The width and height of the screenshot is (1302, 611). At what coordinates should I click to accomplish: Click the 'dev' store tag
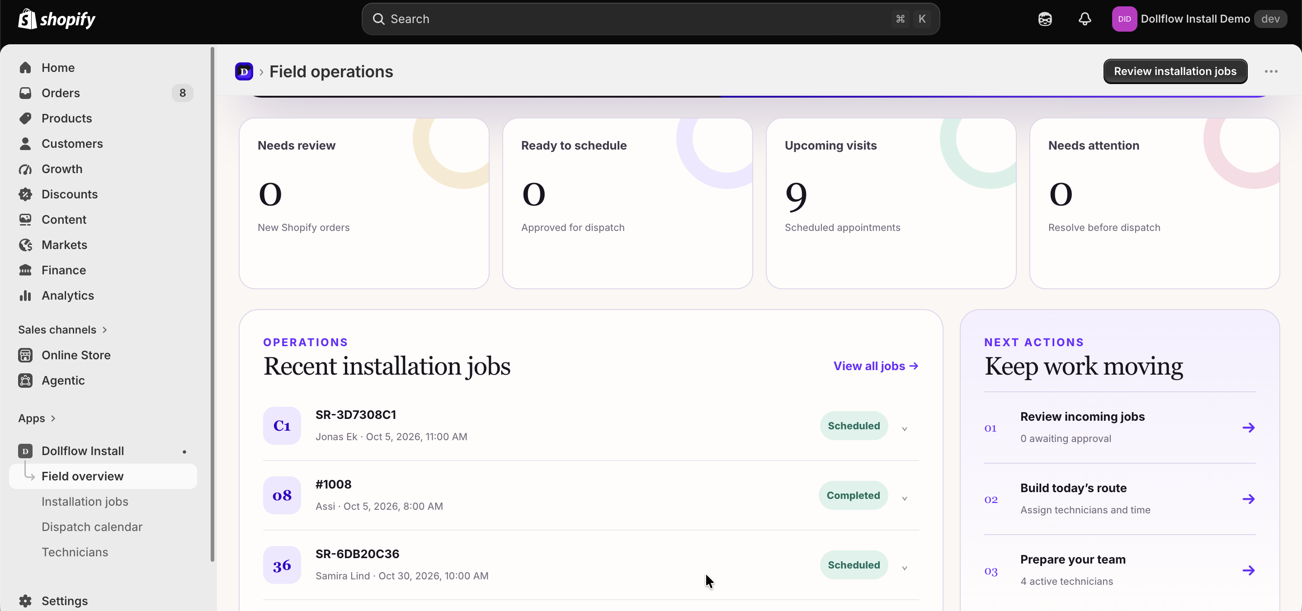1271,19
